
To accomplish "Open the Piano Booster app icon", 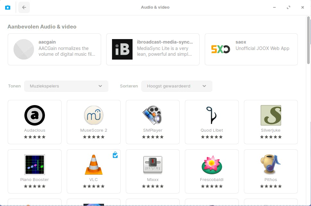I will 35,165.
